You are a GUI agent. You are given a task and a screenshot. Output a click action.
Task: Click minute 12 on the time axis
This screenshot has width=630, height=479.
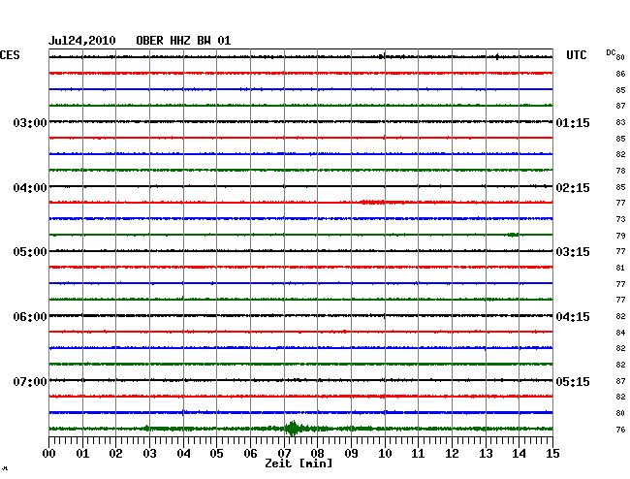point(452,453)
